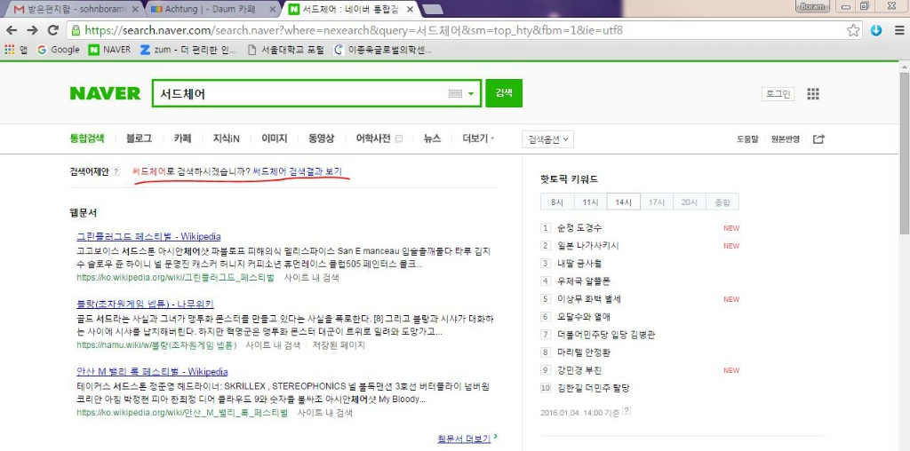Open the on-screen keyboard icon in search box

pos(455,94)
